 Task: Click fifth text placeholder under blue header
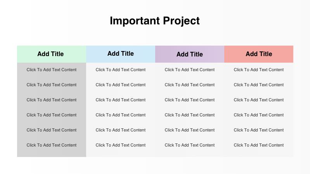click(x=121, y=130)
